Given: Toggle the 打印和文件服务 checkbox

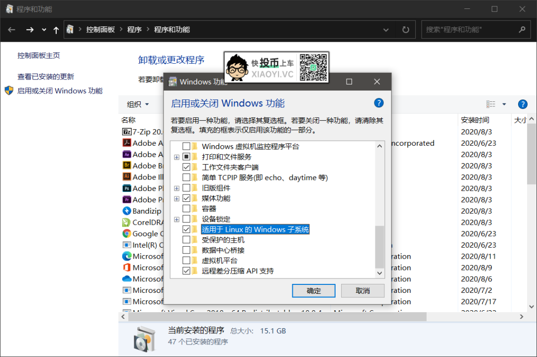Looking at the screenshot, I should (186, 157).
